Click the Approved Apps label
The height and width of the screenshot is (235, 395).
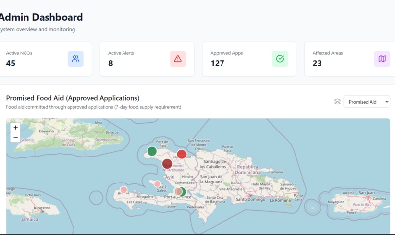click(x=226, y=53)
